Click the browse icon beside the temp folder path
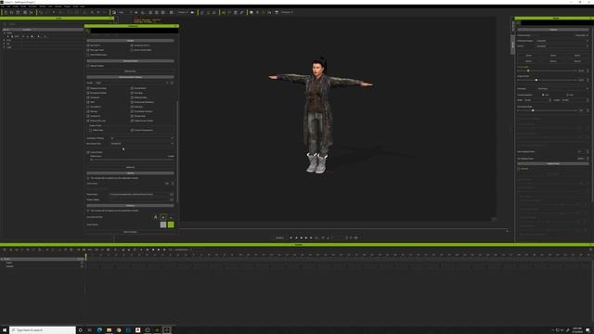The height and width of the screenshot is (334, 594). click(172, 194)
